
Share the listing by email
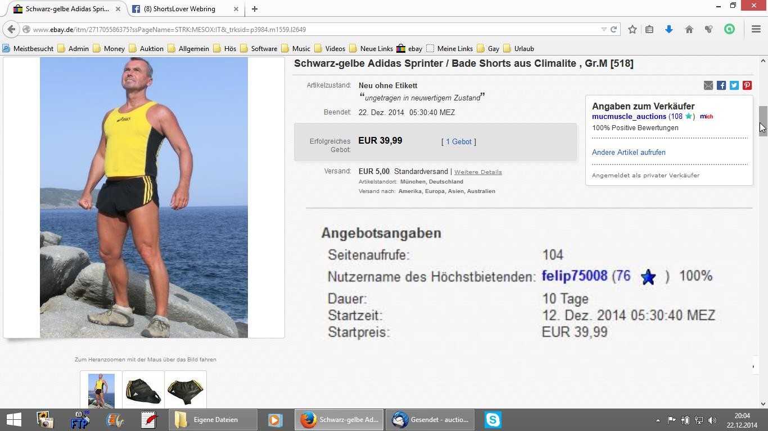[708, 85]
